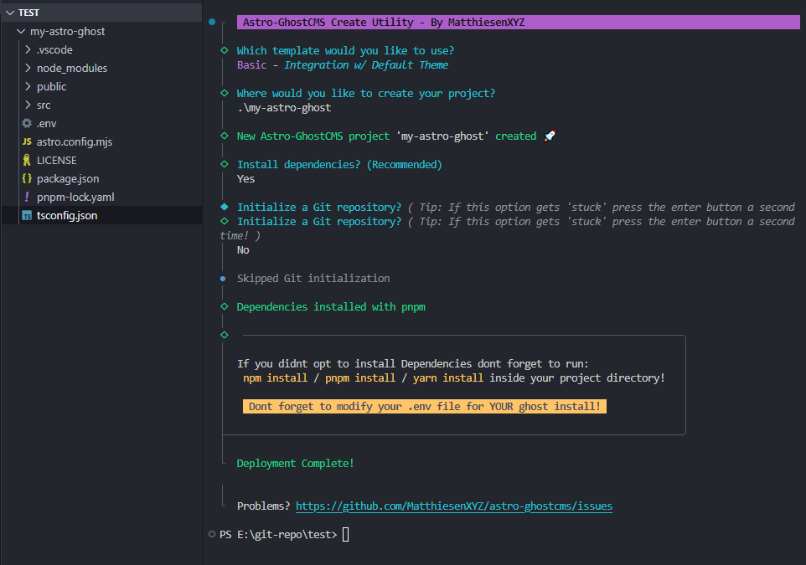This screenshot has height=565, width=806.
Task: Open astro.config.mjs in the explorer
Action: [75, 142]
